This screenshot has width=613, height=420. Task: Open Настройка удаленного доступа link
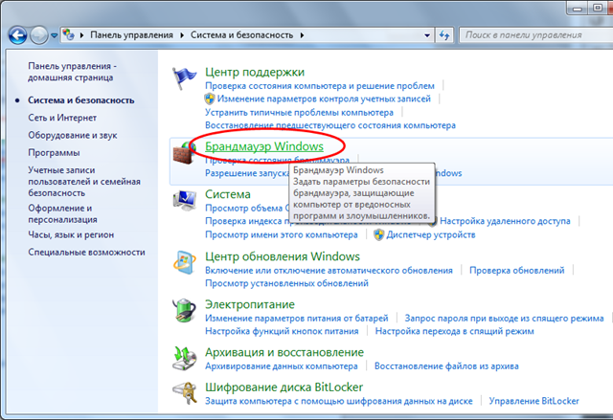(505, 221)
